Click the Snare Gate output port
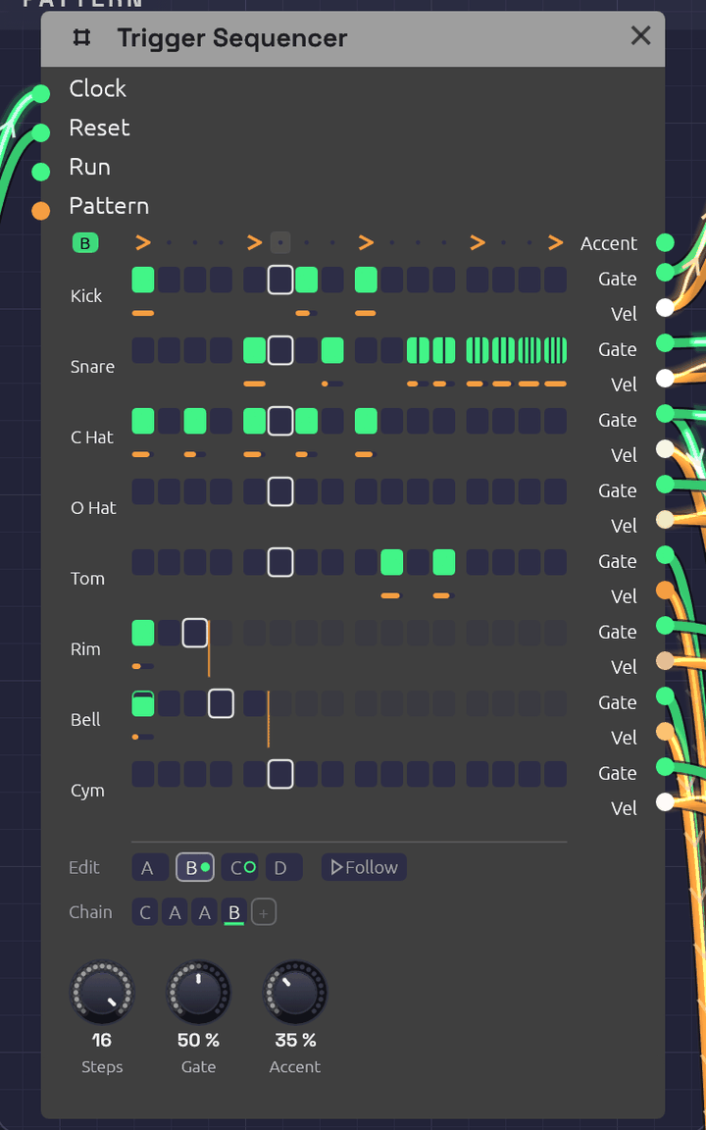 click(665, 342)
